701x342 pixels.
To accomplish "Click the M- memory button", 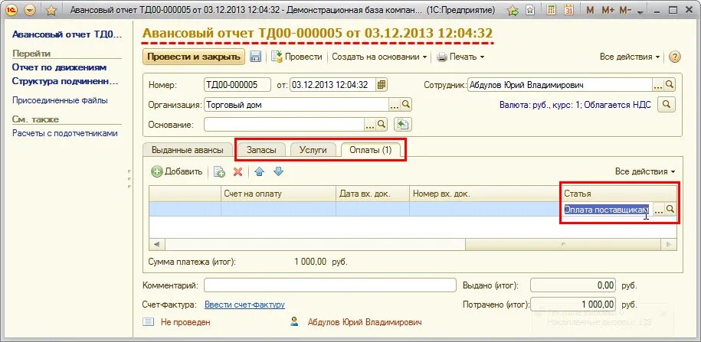I will pyautogui.click(x=625, y=10).
